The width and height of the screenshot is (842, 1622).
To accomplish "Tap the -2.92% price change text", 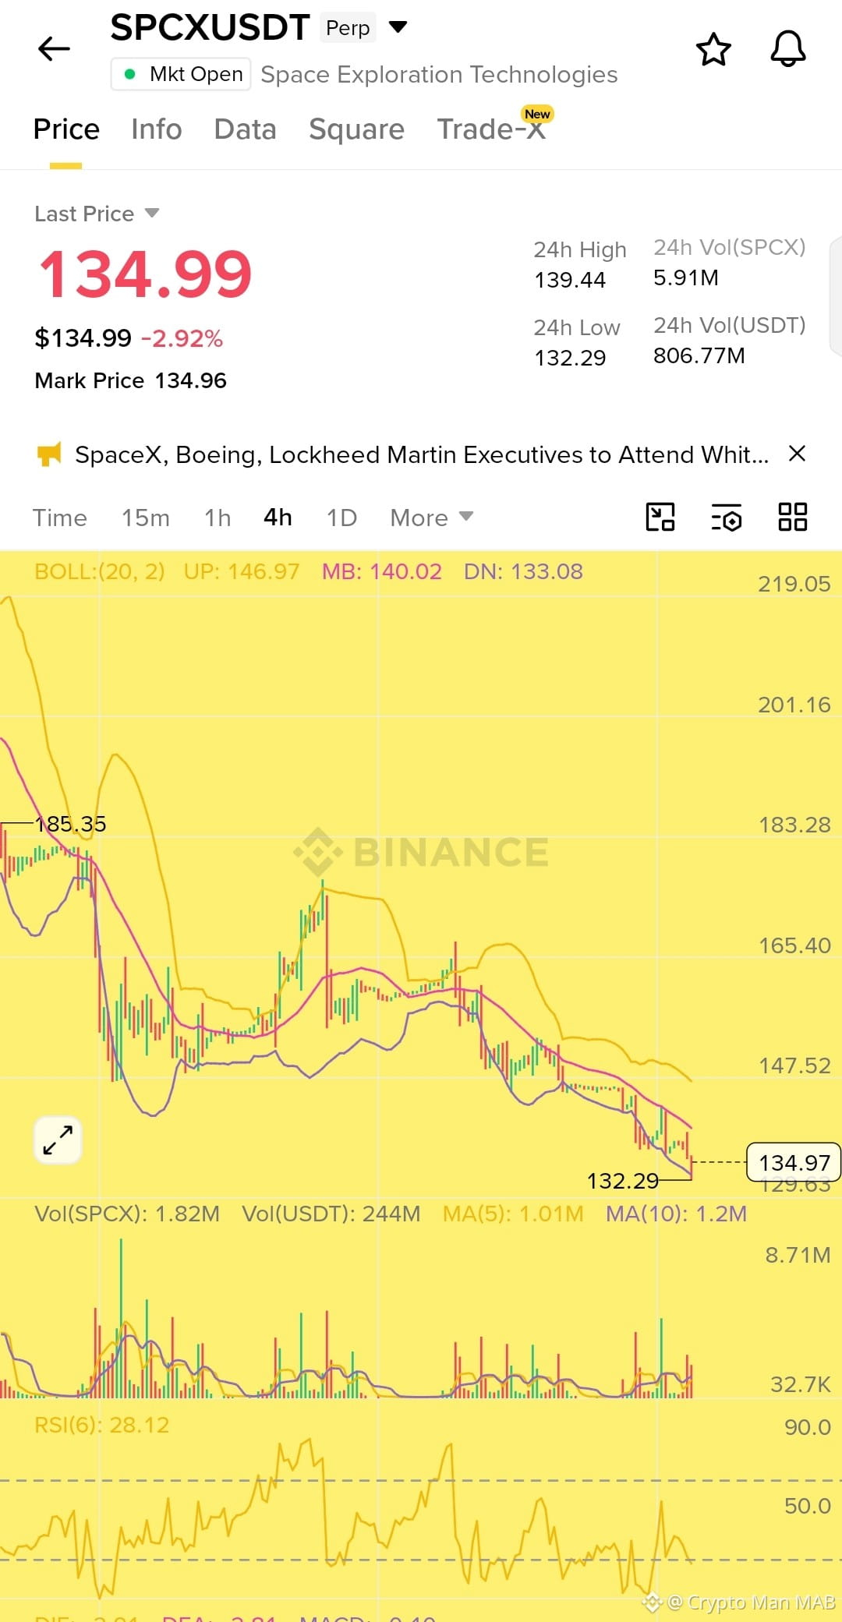I will [182, 338].
